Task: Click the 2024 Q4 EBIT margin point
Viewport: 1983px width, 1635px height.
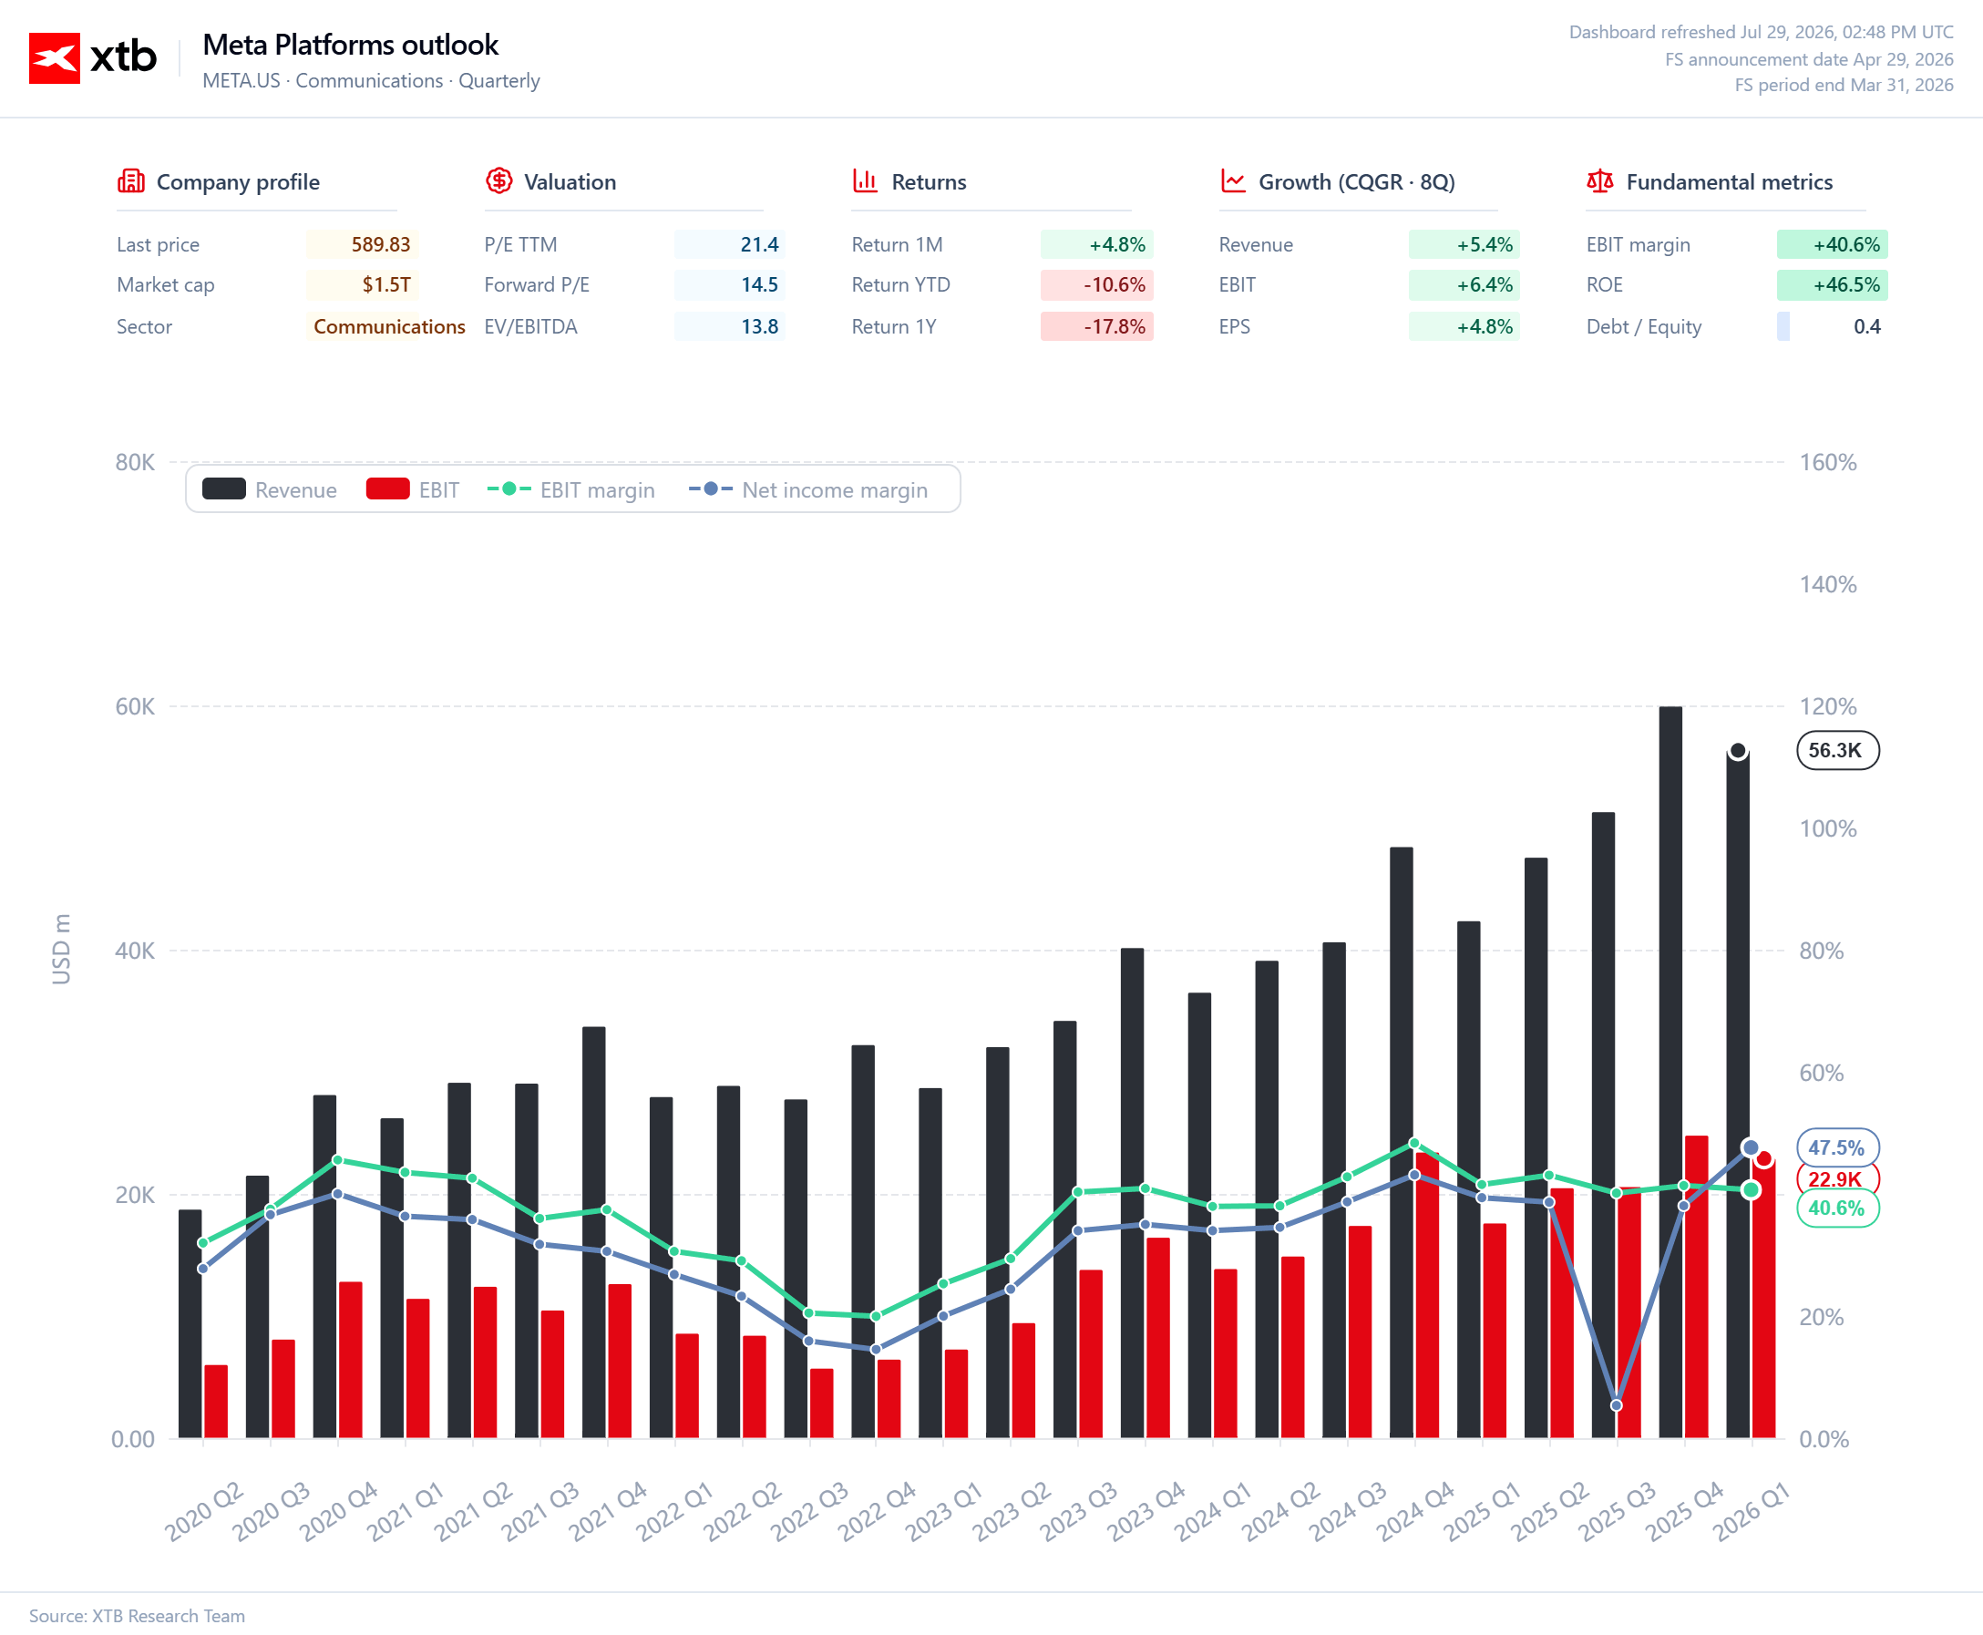Action: coord(1414,1144)
